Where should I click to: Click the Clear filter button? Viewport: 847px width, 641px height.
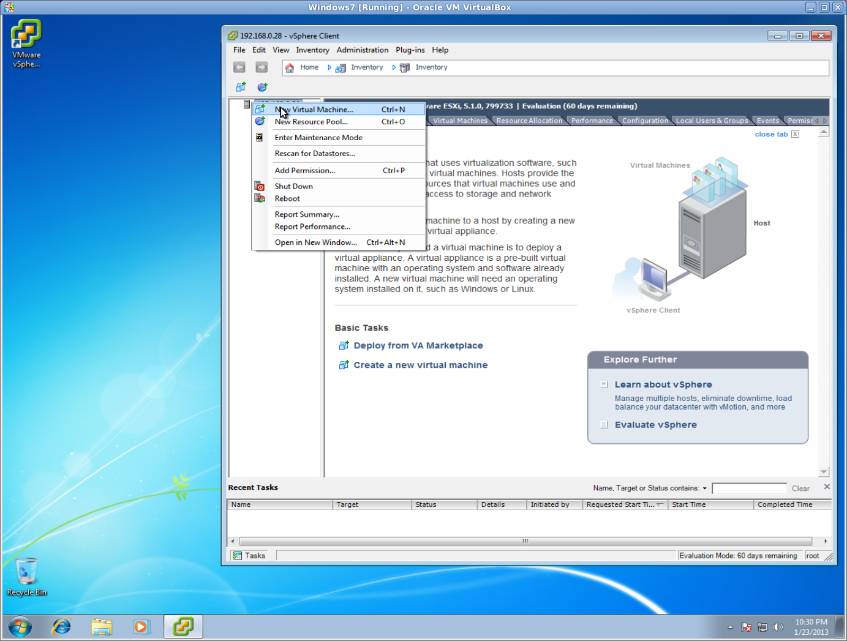[800, 489]
